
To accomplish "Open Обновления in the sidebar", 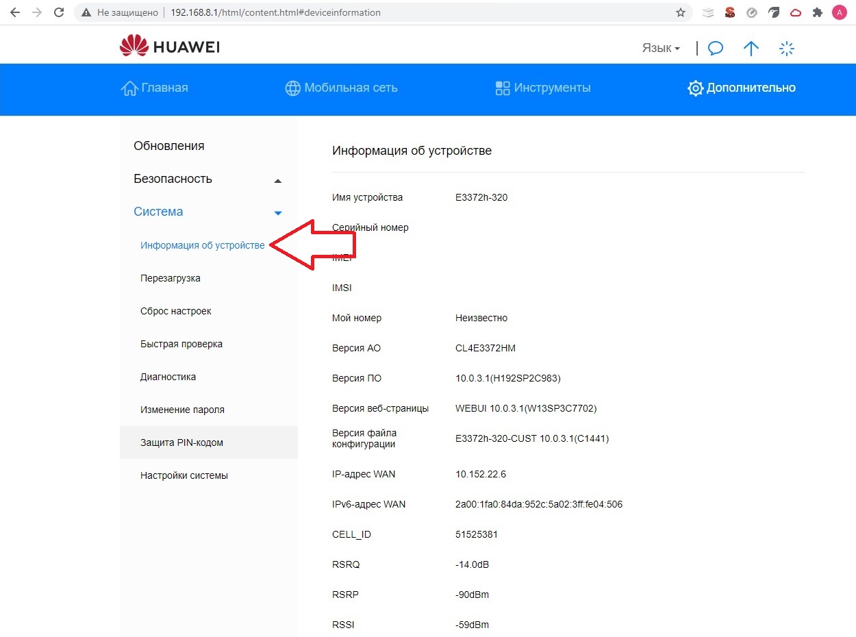I will [x=169, y=146].
